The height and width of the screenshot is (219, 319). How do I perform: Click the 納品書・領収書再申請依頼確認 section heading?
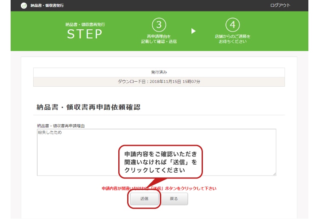point(88,107)
